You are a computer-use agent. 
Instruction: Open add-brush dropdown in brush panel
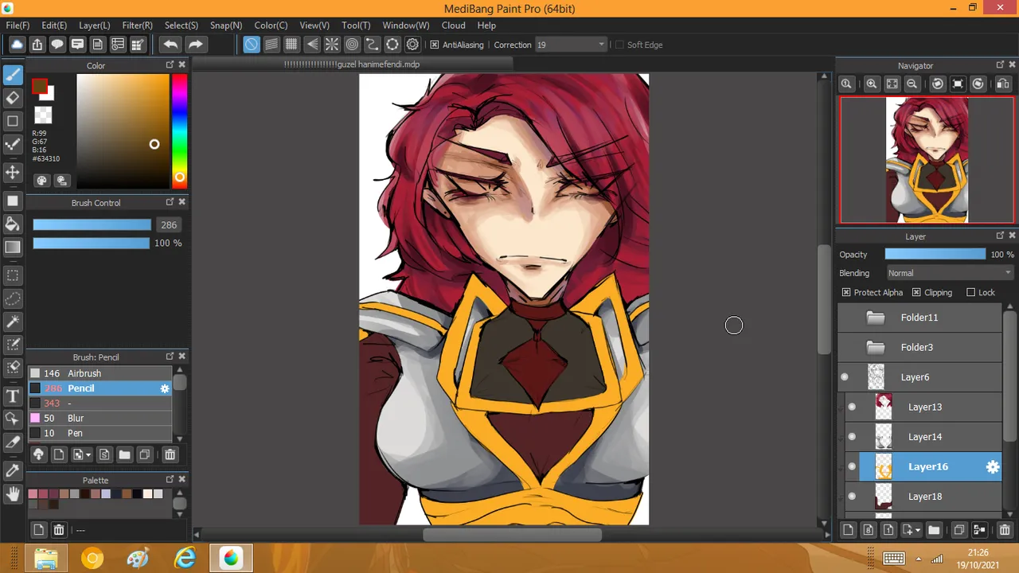tap(81, 455)
